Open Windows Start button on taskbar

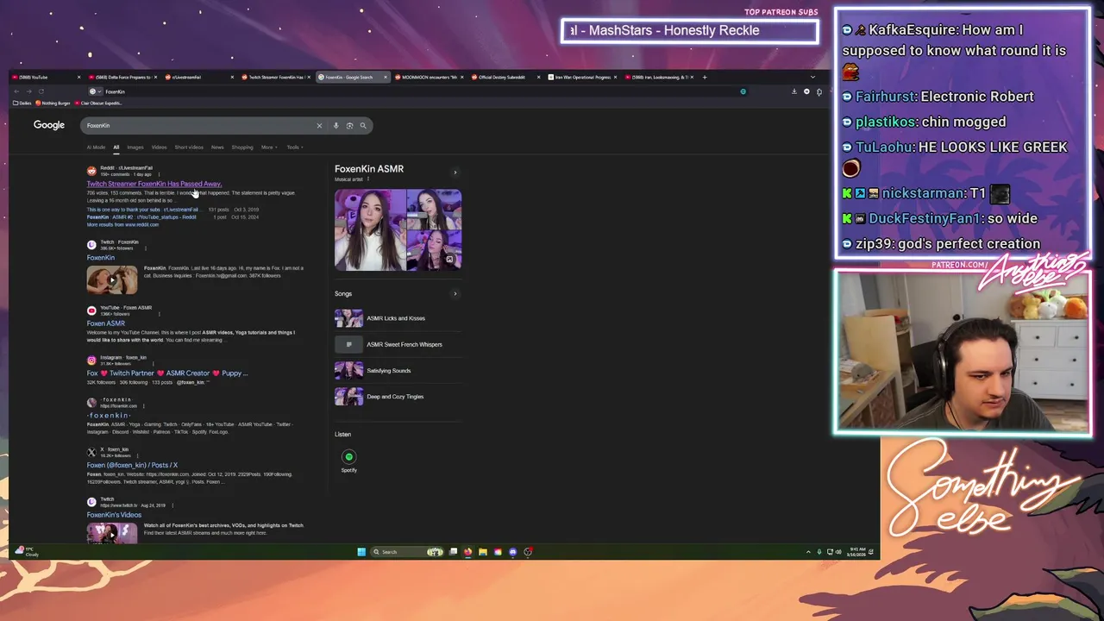(361, 552)
